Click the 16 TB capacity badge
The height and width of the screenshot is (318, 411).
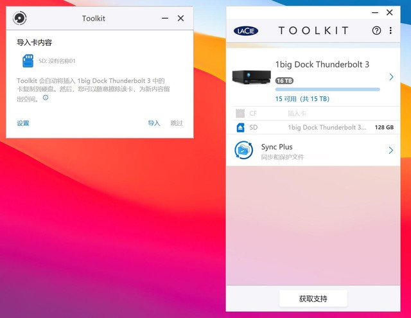(284, 81)
